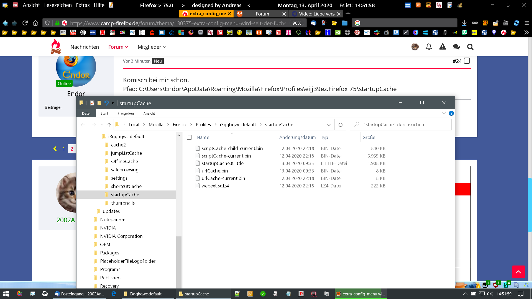
Task: Navigate up one folder in Explorer
Action: [x=109, y=125]
